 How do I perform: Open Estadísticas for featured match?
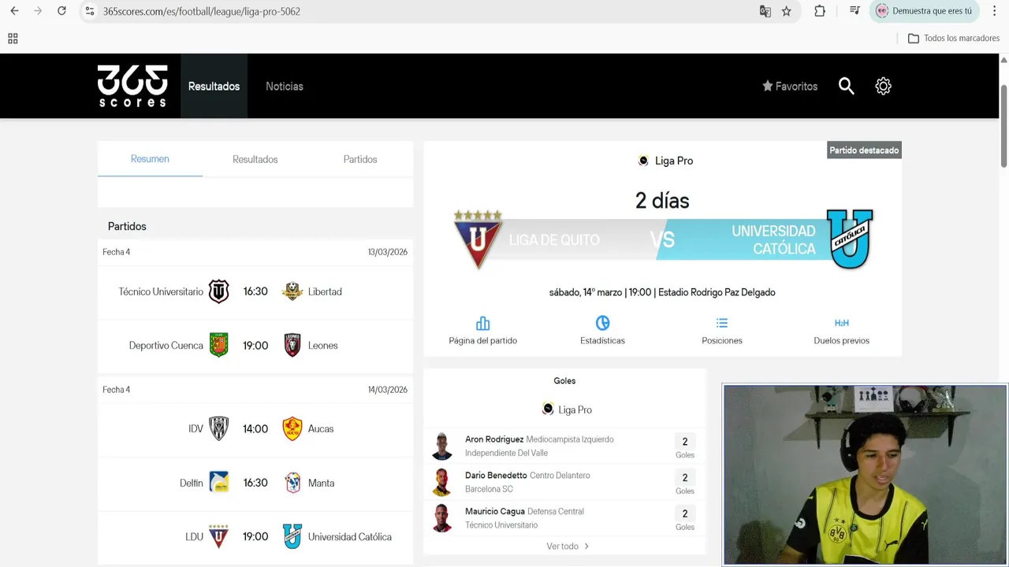tap(602, 331)
